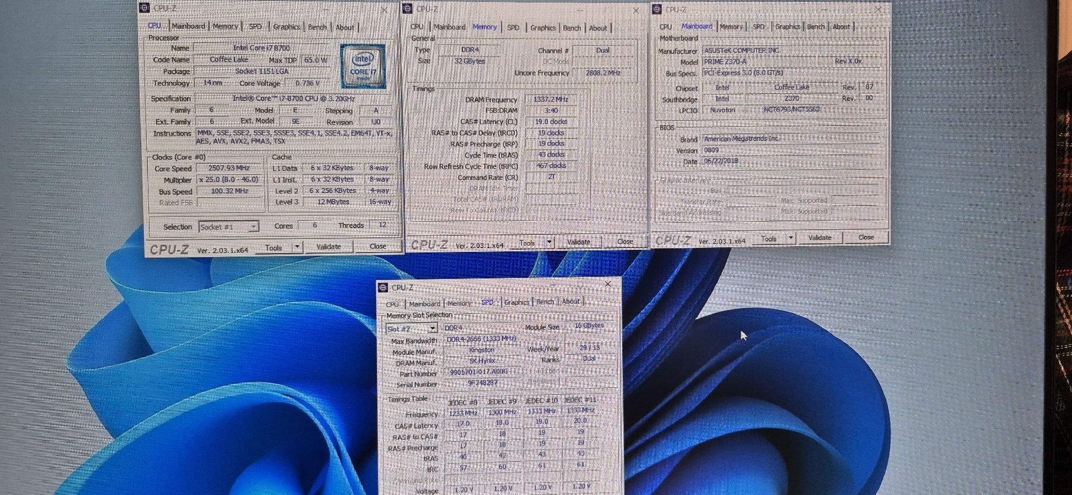
Task: Click Close button in the CPU window
Action: point(378,246)
